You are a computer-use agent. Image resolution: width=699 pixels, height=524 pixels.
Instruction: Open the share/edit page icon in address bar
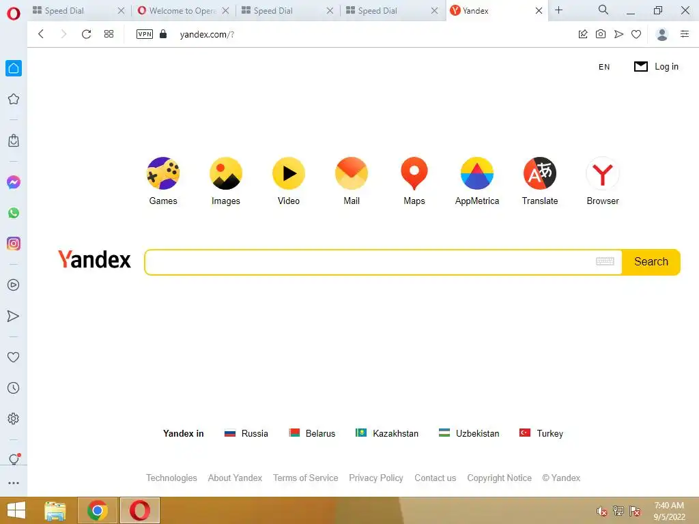583,34
